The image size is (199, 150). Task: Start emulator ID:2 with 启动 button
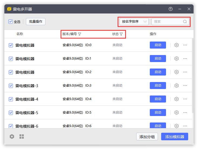point(158,72)
